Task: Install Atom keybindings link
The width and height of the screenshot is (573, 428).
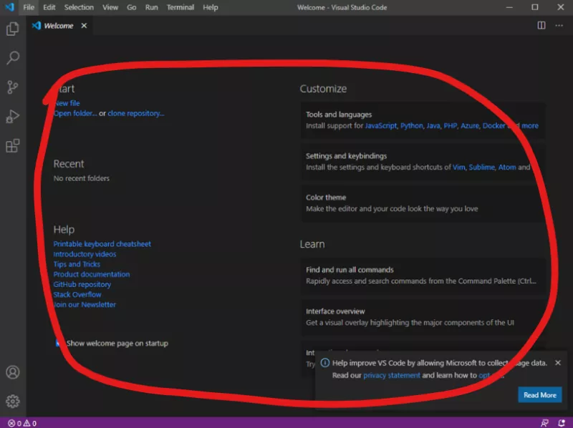Action: tap(507, 167)
